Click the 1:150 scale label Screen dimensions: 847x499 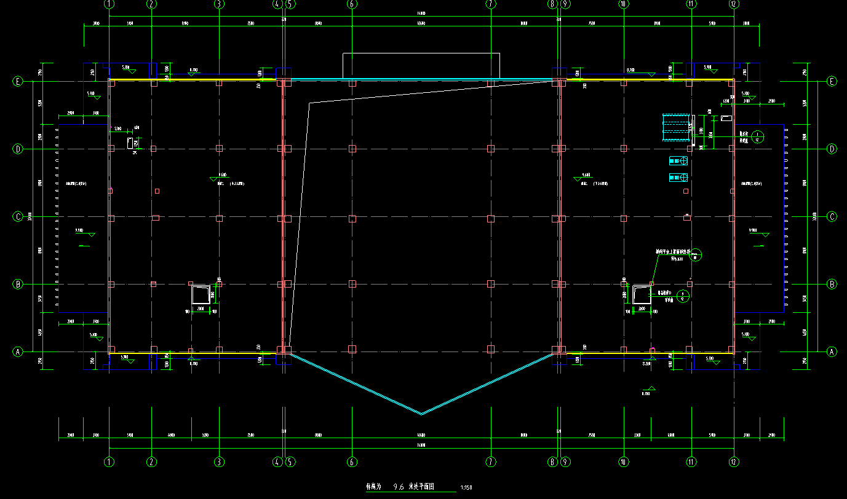click(466, 488)
